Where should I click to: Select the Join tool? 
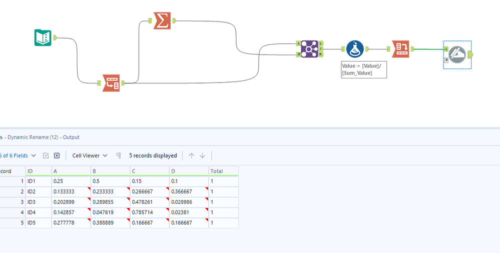[310, 49]
